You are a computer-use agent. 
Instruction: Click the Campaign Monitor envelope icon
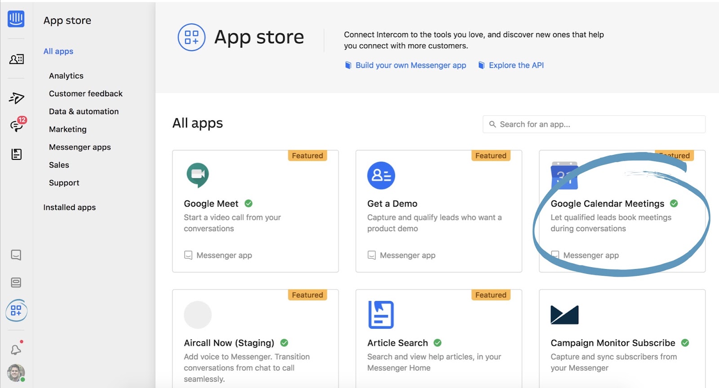tap(564, 315)
